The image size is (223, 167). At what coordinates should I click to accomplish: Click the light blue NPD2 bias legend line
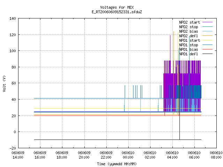pyautogui.click(x=207, y=31)
